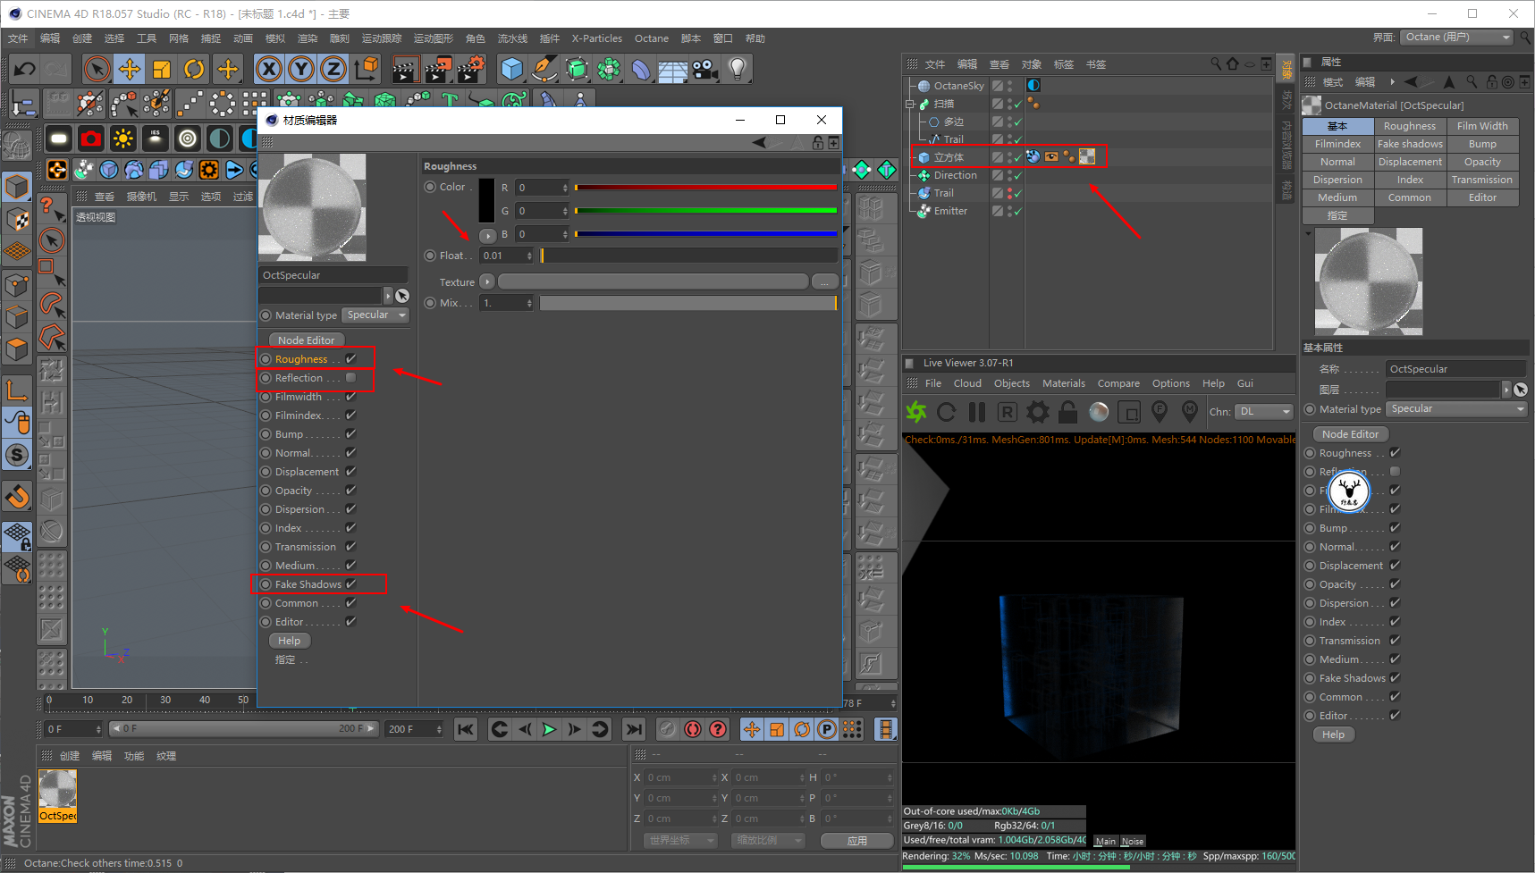The height and width of the screenshot is (873, 1535).
Task: Open the 世界坐标 coordinate dropdown
Action: click(680, 841)
